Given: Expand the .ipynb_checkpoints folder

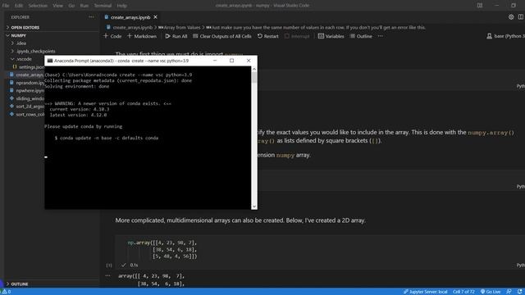Looking at the screenshot, I should (x=35, y=51).
